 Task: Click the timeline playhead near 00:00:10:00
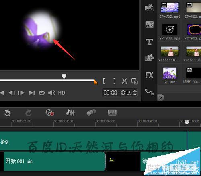[x=187, y=122]
